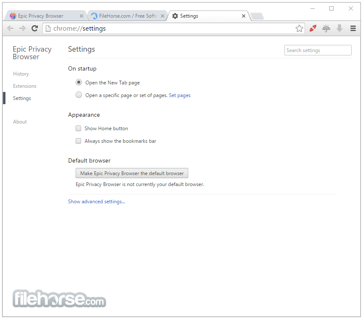Open History in the sidebar
This screenshot has width=363, height=320.
click(21, 74)
